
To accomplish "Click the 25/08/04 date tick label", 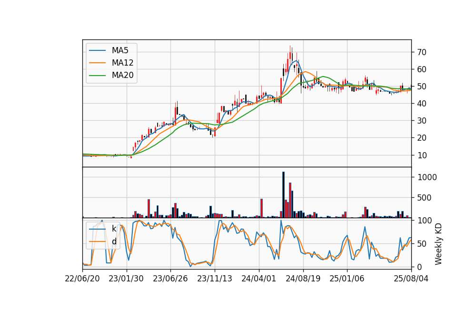I will point(411,279).
